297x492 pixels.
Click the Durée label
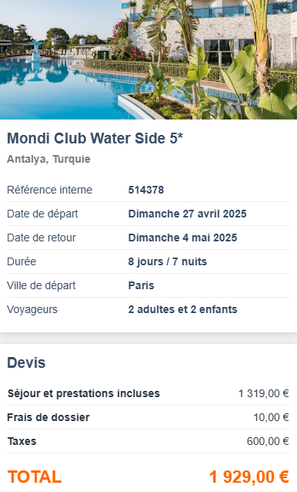[22, 261]
